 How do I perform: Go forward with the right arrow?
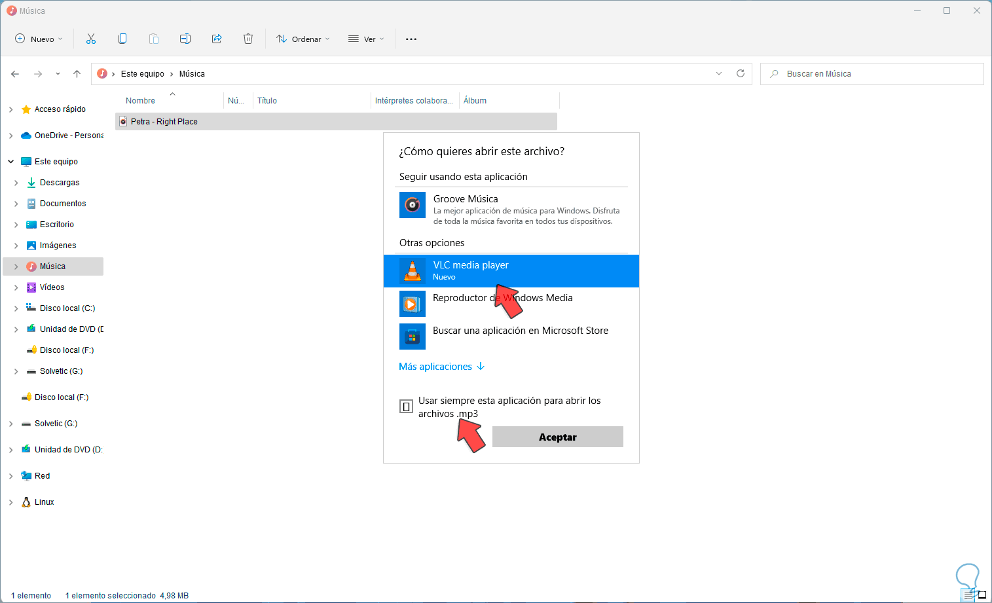pyautogui.click(x=38, y=74)
